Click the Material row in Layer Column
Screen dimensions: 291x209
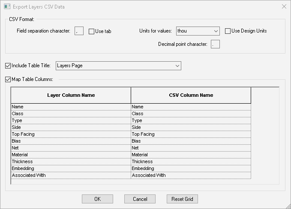pyautogui.click(x=71, y=155)
